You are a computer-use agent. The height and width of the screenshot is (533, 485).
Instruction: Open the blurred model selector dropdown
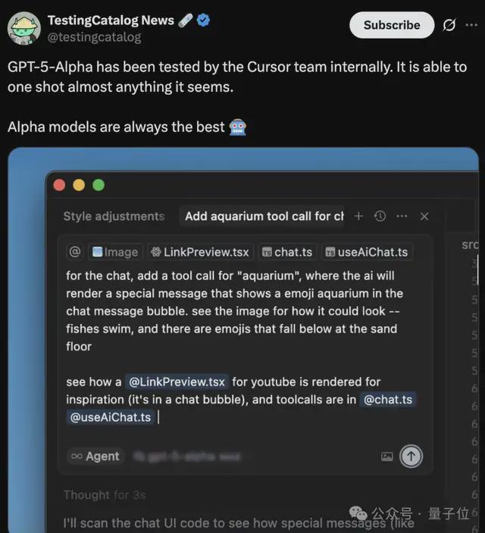[186, 456]
